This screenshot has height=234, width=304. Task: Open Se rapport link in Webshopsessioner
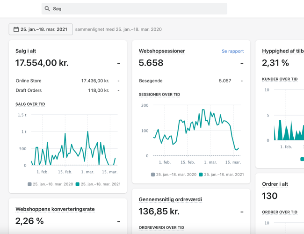[232, 51]
